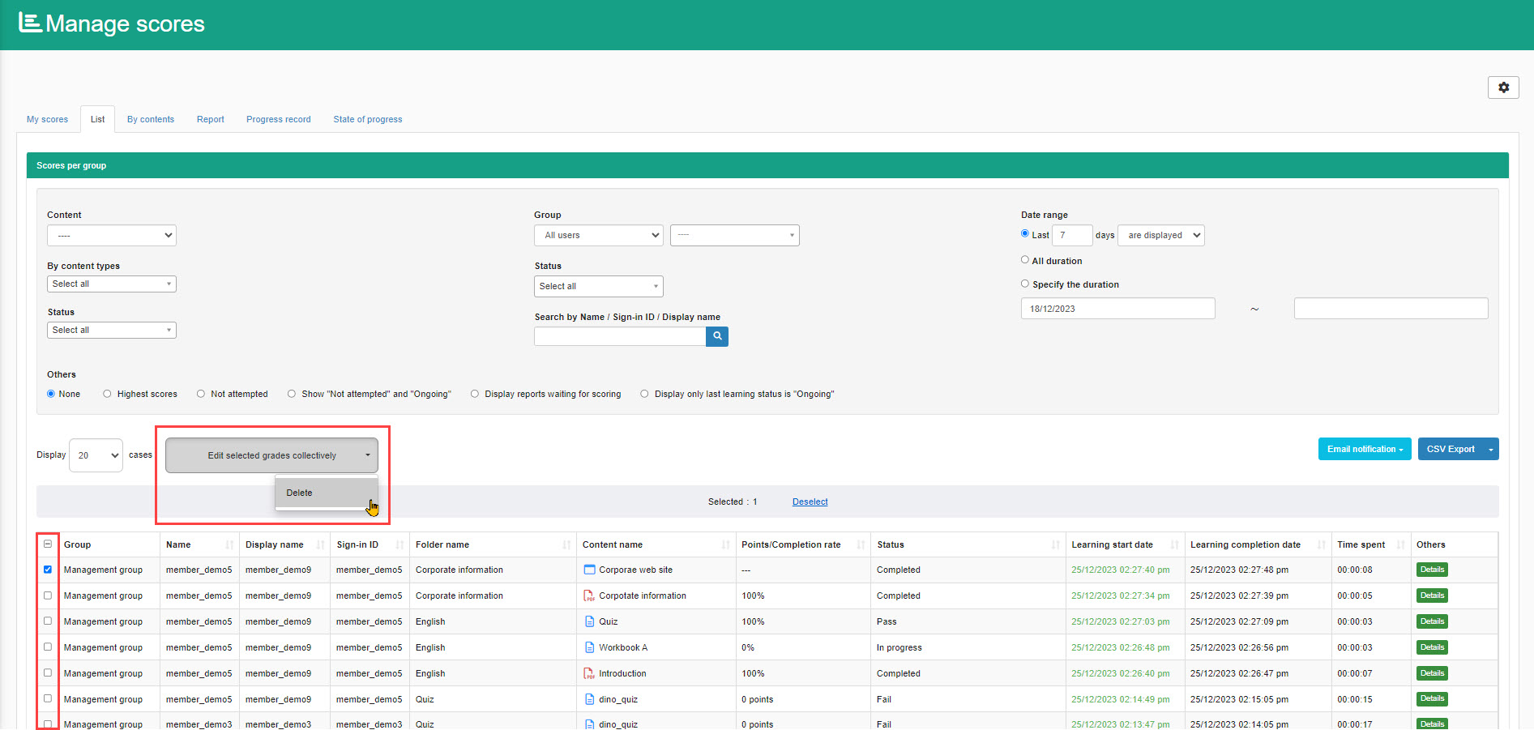
Task: Click the Manage scores logo icon
Action: pos(30,23)
